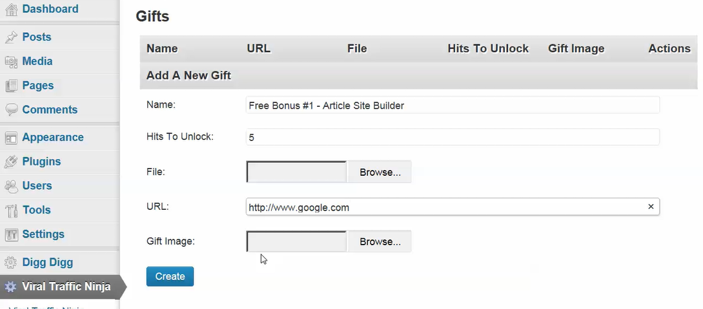Focus the gift Name input field
This screenshot has width=703, height=309.
click(452, 105)
